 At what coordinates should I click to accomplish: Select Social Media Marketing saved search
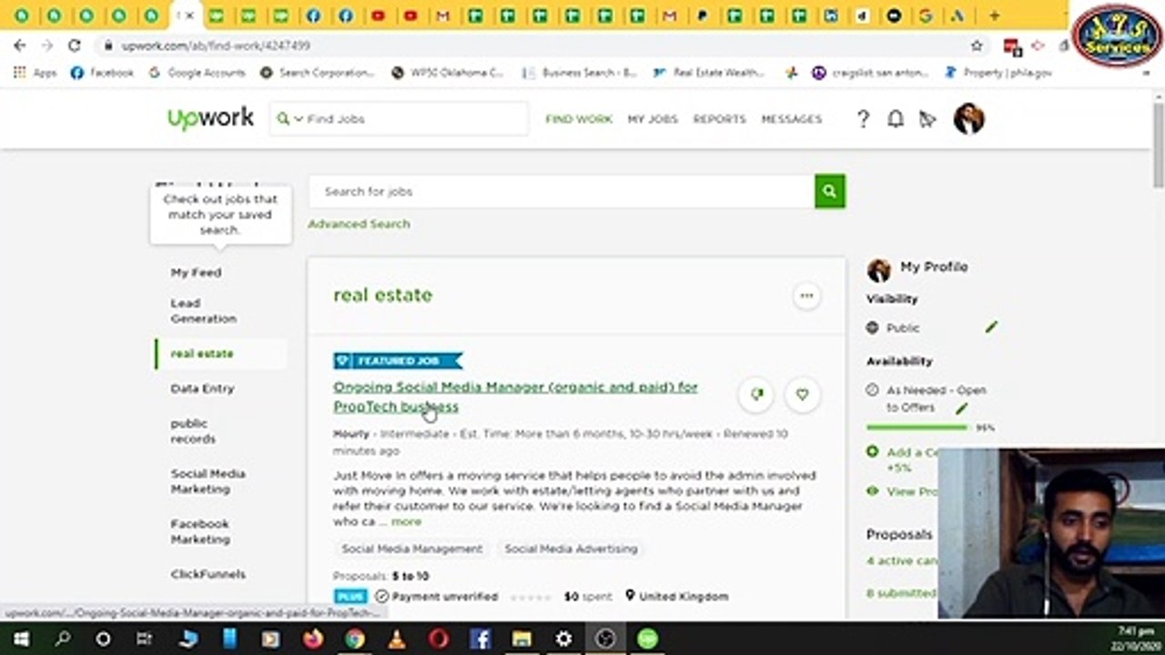click(x=208, y=481)
